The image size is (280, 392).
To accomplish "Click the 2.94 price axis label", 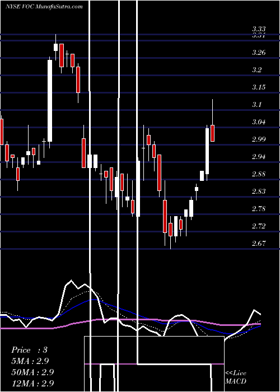I will click(x=259, y=157).
